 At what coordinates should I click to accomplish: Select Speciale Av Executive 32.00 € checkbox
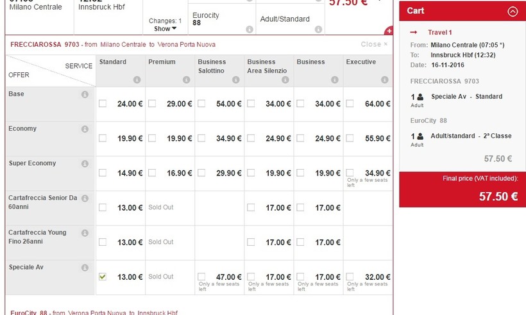(x=350, y=277)
